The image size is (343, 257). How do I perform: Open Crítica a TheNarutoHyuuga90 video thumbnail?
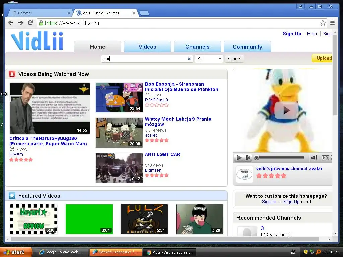pos(50,108)
